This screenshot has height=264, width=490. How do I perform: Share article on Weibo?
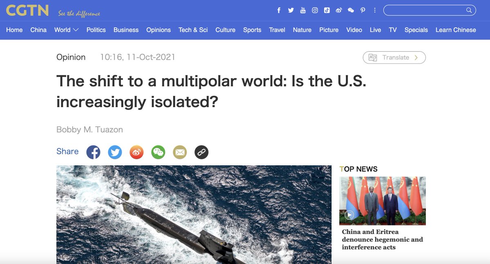tap(137, 152)
